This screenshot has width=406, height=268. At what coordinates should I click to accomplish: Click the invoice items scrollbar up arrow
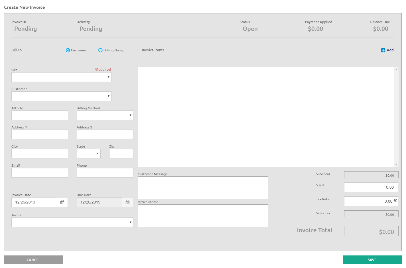[396, 69]
